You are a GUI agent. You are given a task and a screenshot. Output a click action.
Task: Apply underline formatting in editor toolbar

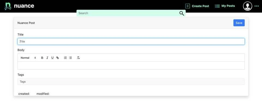(x=52, y=58)
